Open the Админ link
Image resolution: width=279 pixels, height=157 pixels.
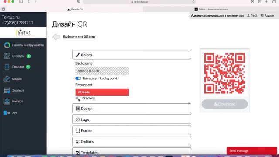(x=269, y=16)
